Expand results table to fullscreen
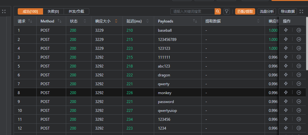The height and width of the screenshot is (135, 308). tap(301, 11)
